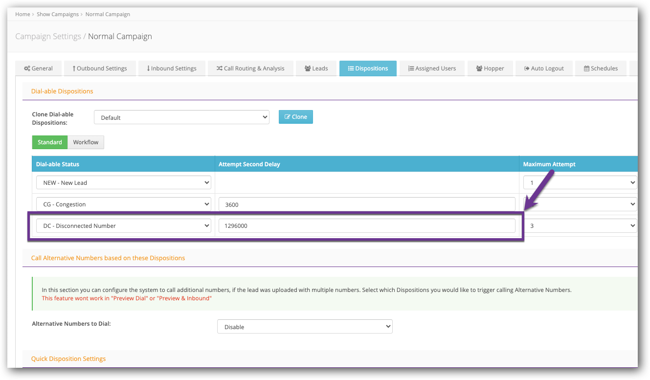
Task: Open Maximum Attempt dropdown for Congestion row
Action: (580, 204)
